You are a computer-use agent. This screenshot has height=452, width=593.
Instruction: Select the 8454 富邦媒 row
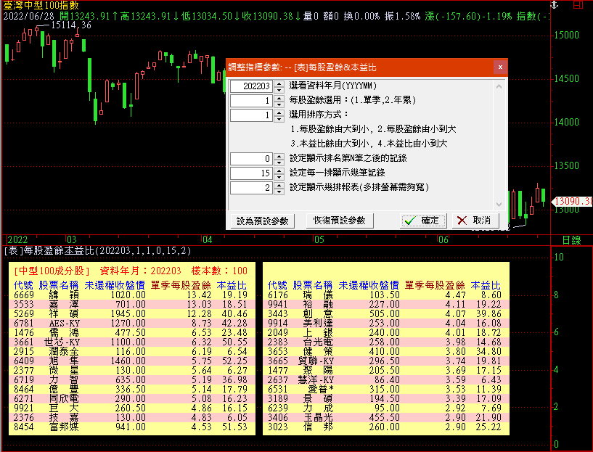pos(131,427)
